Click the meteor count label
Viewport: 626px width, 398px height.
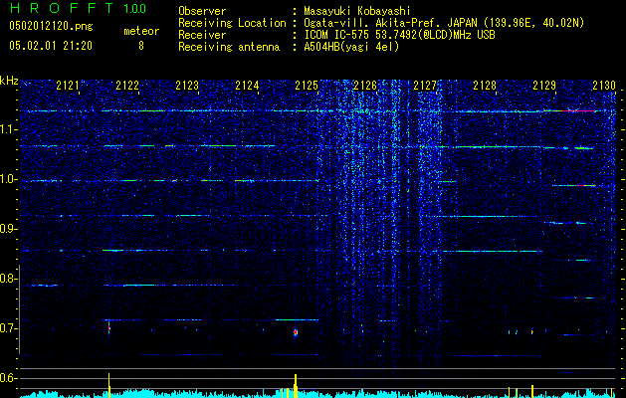coord(141,31)
